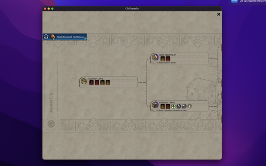This screenshot has height=166, width=266.
Task: Open Craftsmanship hammer icon
Action: (155, 57)
